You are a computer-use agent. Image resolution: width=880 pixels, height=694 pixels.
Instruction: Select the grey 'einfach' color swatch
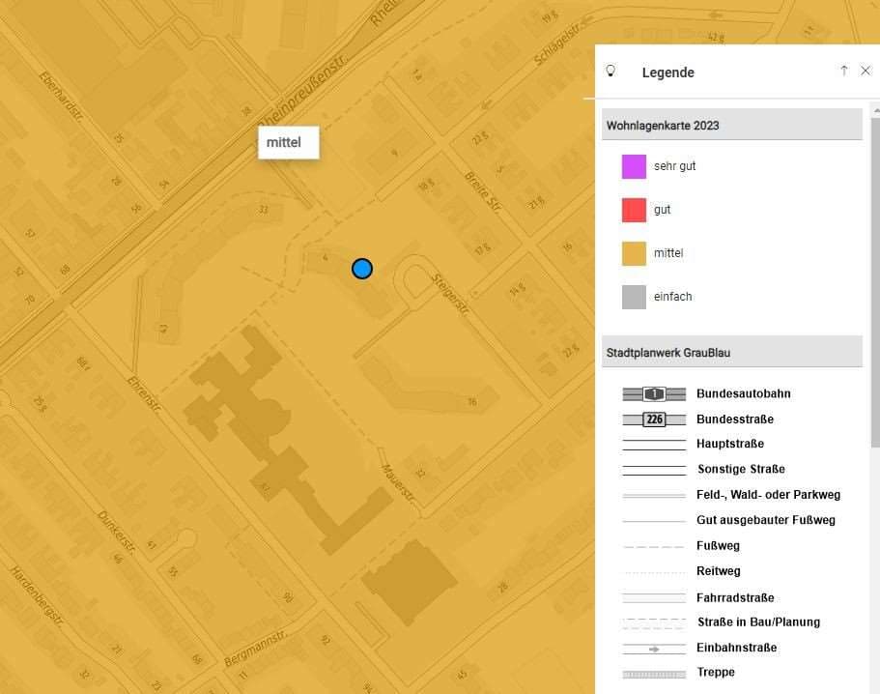[634, 297]
